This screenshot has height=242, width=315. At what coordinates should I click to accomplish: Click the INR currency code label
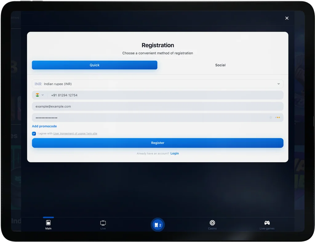pos(38,84)
